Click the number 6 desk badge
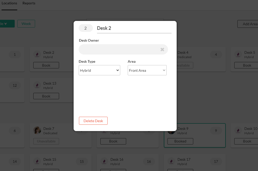Viewport: 258px width, 171px height. [15, 131]
